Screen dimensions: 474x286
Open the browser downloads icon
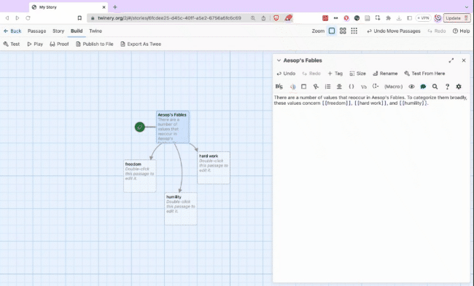coord(399,18)
